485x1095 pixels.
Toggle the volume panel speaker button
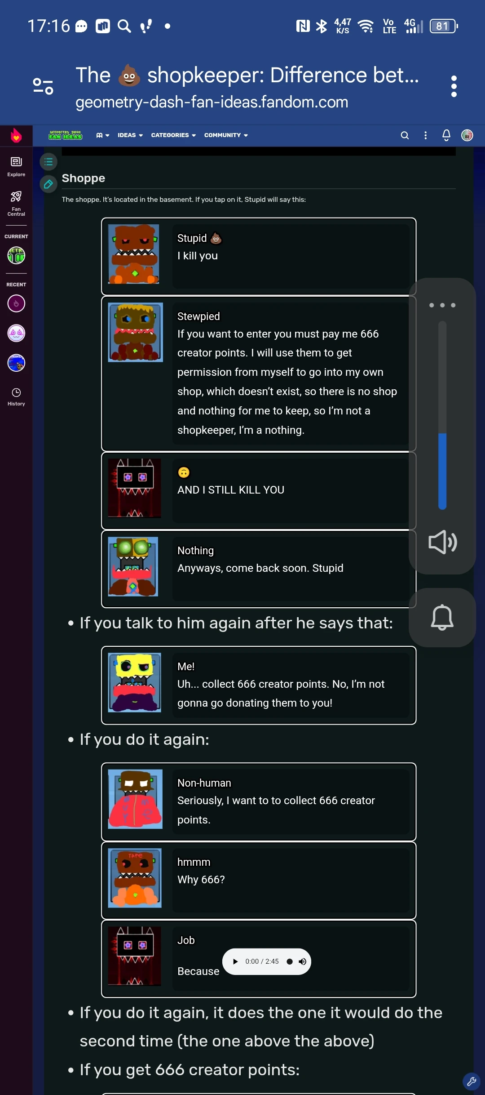442,542
